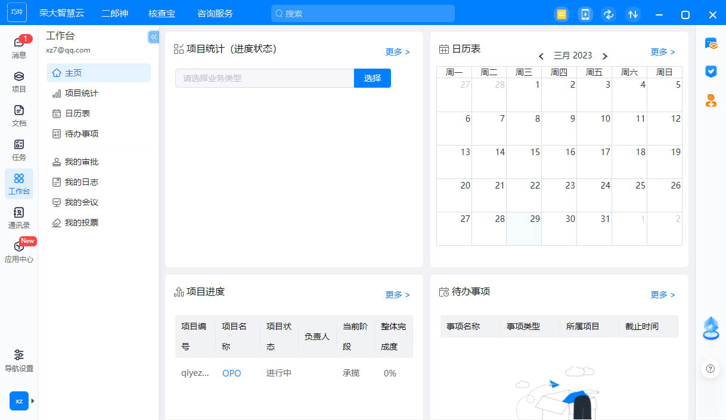Click the yellow notes icon in title bar
726x420 pixels.
561,14
